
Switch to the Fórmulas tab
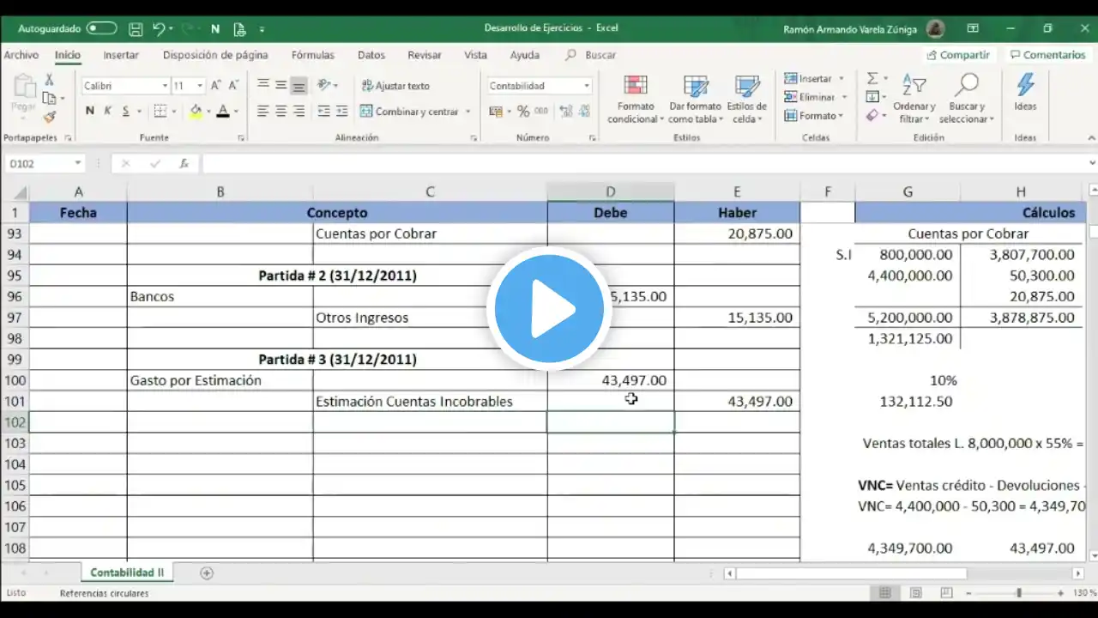click(313, 55)
